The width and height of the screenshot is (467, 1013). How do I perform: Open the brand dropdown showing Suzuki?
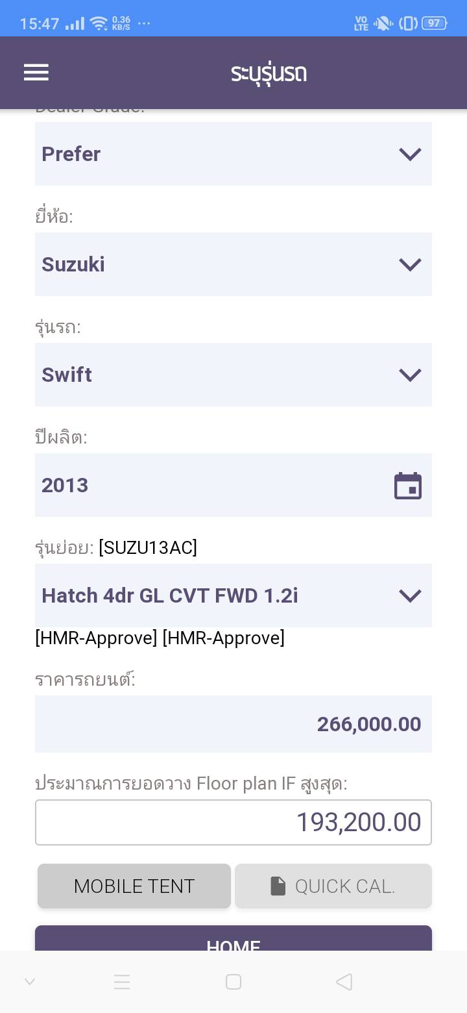click(233, 264)
